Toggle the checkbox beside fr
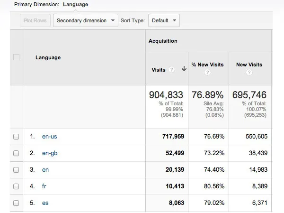This screenshot has height=213, width=284. pos(16,186)
